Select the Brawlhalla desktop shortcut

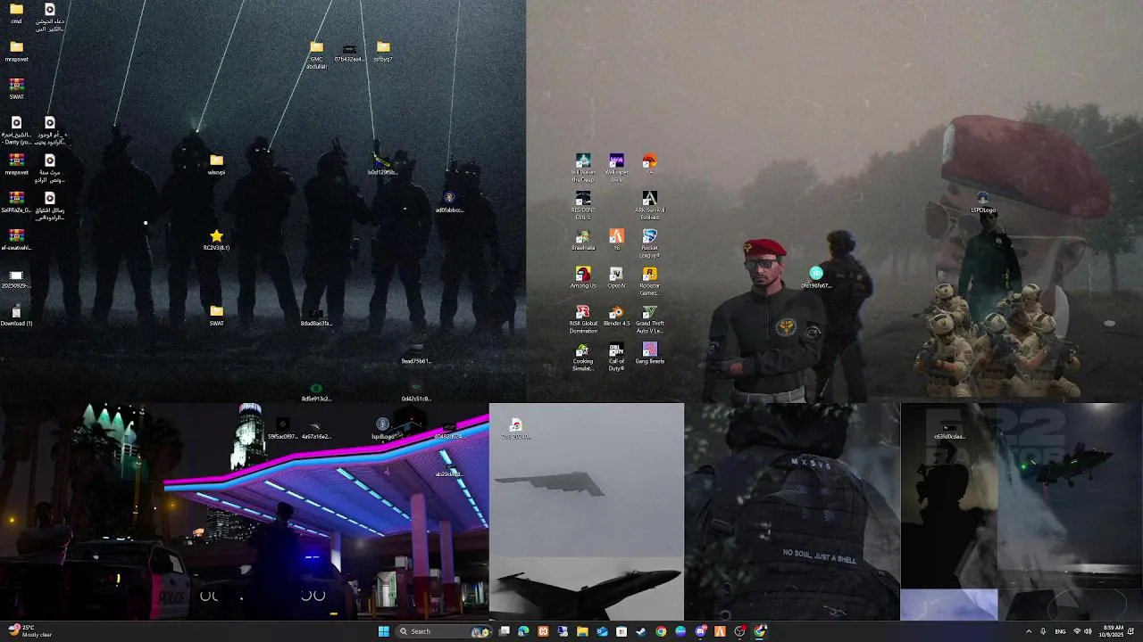pos(583,241)
